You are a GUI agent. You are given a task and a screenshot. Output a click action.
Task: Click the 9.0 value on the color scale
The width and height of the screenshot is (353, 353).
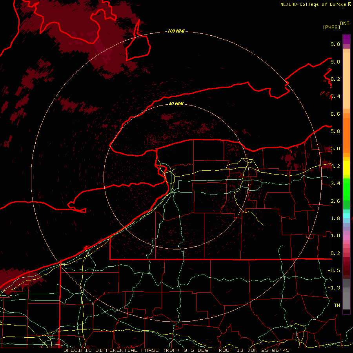(335, 62)
